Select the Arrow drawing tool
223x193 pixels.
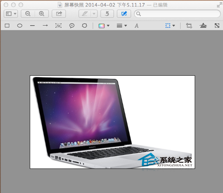click(x=45, y=26)
